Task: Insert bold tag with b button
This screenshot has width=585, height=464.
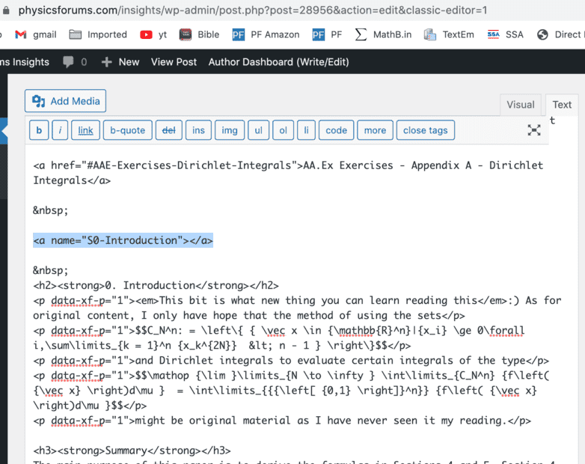Action: (39, 130)
